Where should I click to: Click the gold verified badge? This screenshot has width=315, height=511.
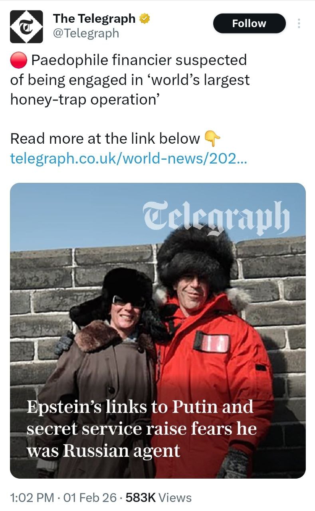point(144,18)
